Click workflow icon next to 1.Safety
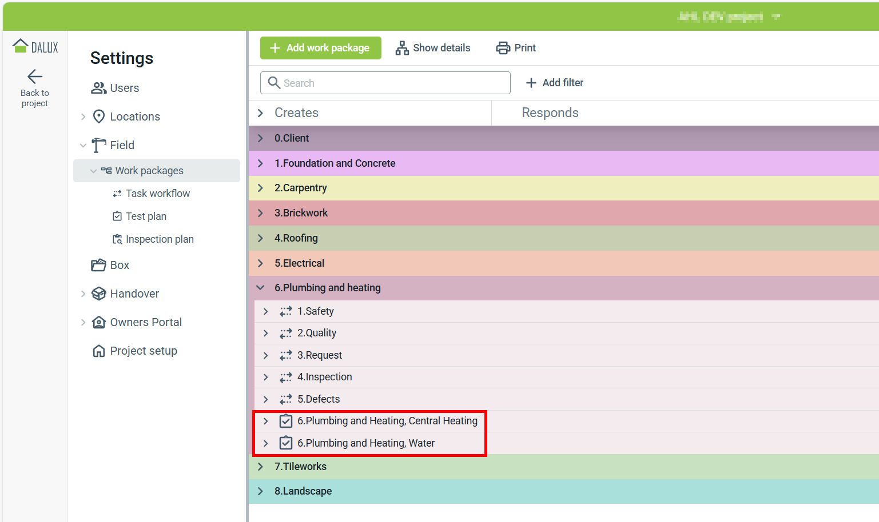The image size is (879, 522). [286, 311]
